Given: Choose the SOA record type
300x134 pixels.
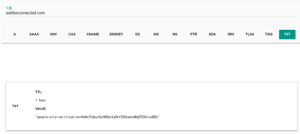Looking at the screenshot, I should (212, 34).
